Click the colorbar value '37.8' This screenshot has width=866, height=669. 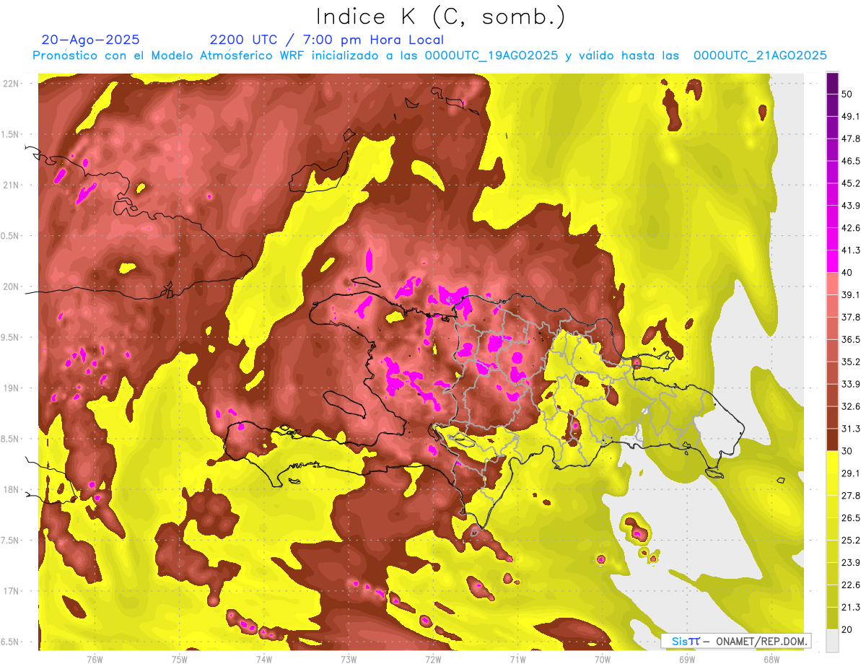click(x=850, y=318)
